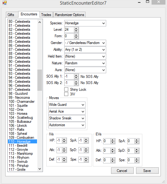Click the StaticEncounterEditor7 app icon in title bar

(5, 2)
